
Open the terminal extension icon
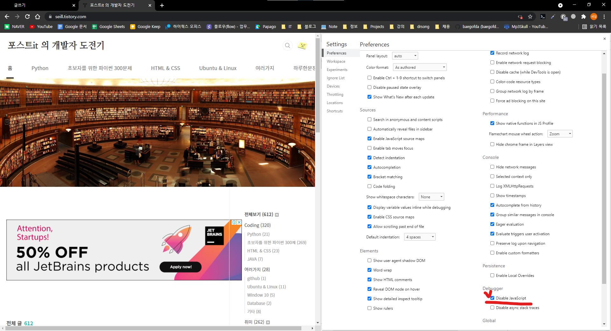(x=543, y=17)
